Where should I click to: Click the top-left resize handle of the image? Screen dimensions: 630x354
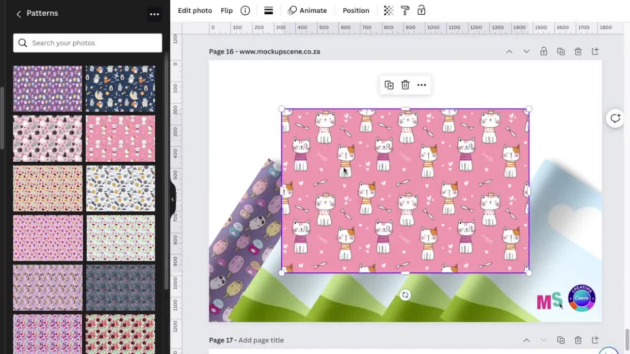click(282, 109)
